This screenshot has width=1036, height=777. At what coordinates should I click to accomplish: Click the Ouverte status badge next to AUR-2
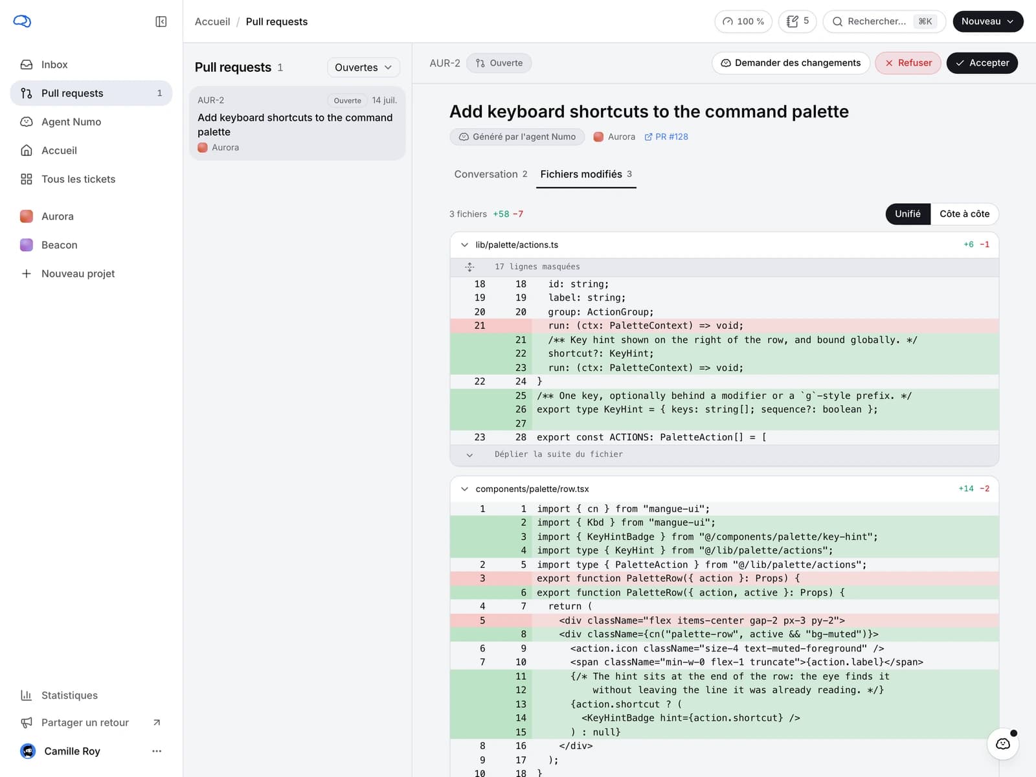[x=499, y=63]
